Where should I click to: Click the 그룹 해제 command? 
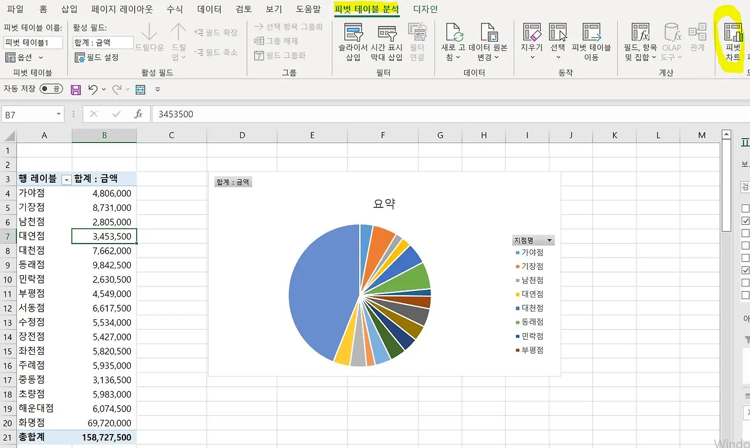(x=276, y=41)
